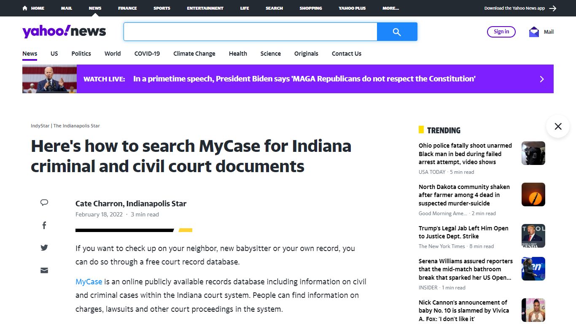Open the World tab

point(113,54)
